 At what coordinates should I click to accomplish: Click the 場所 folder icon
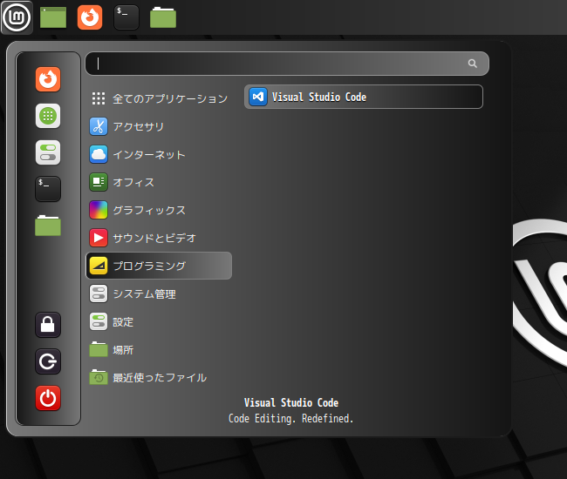coord(99,349)
